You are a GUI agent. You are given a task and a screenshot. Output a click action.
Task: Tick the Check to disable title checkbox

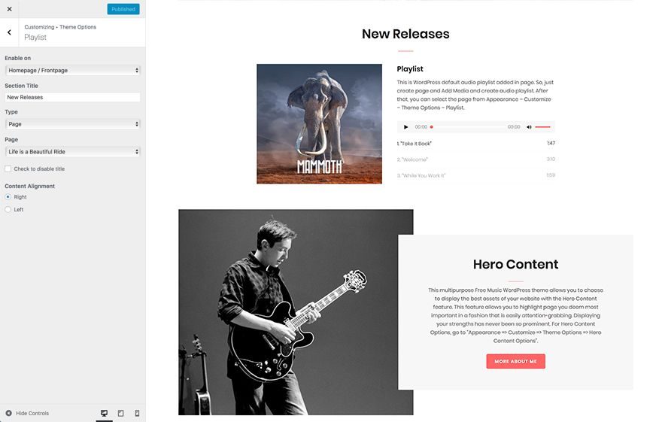(8, 168)
